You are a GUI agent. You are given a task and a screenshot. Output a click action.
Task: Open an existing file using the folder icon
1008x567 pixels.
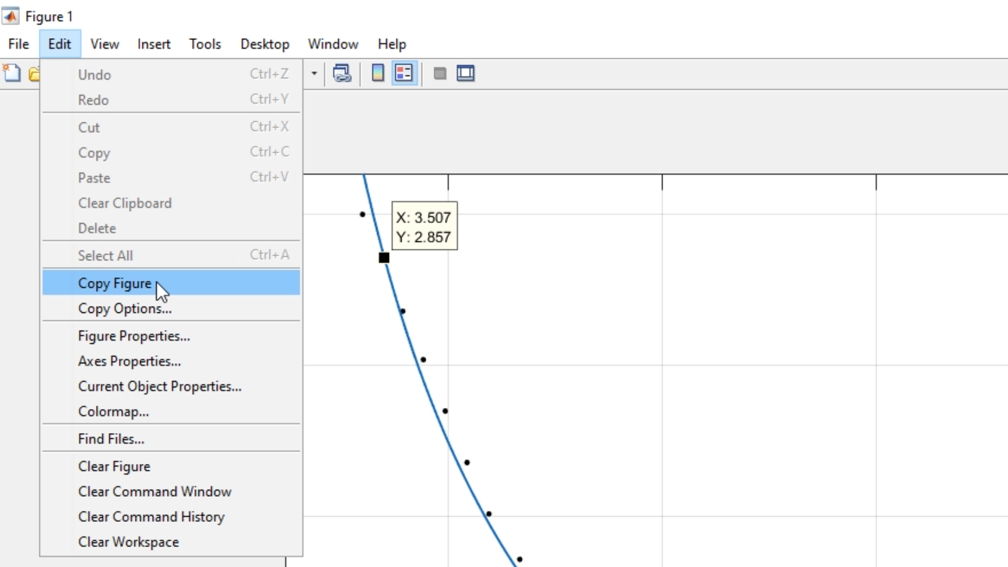(35, 73)
